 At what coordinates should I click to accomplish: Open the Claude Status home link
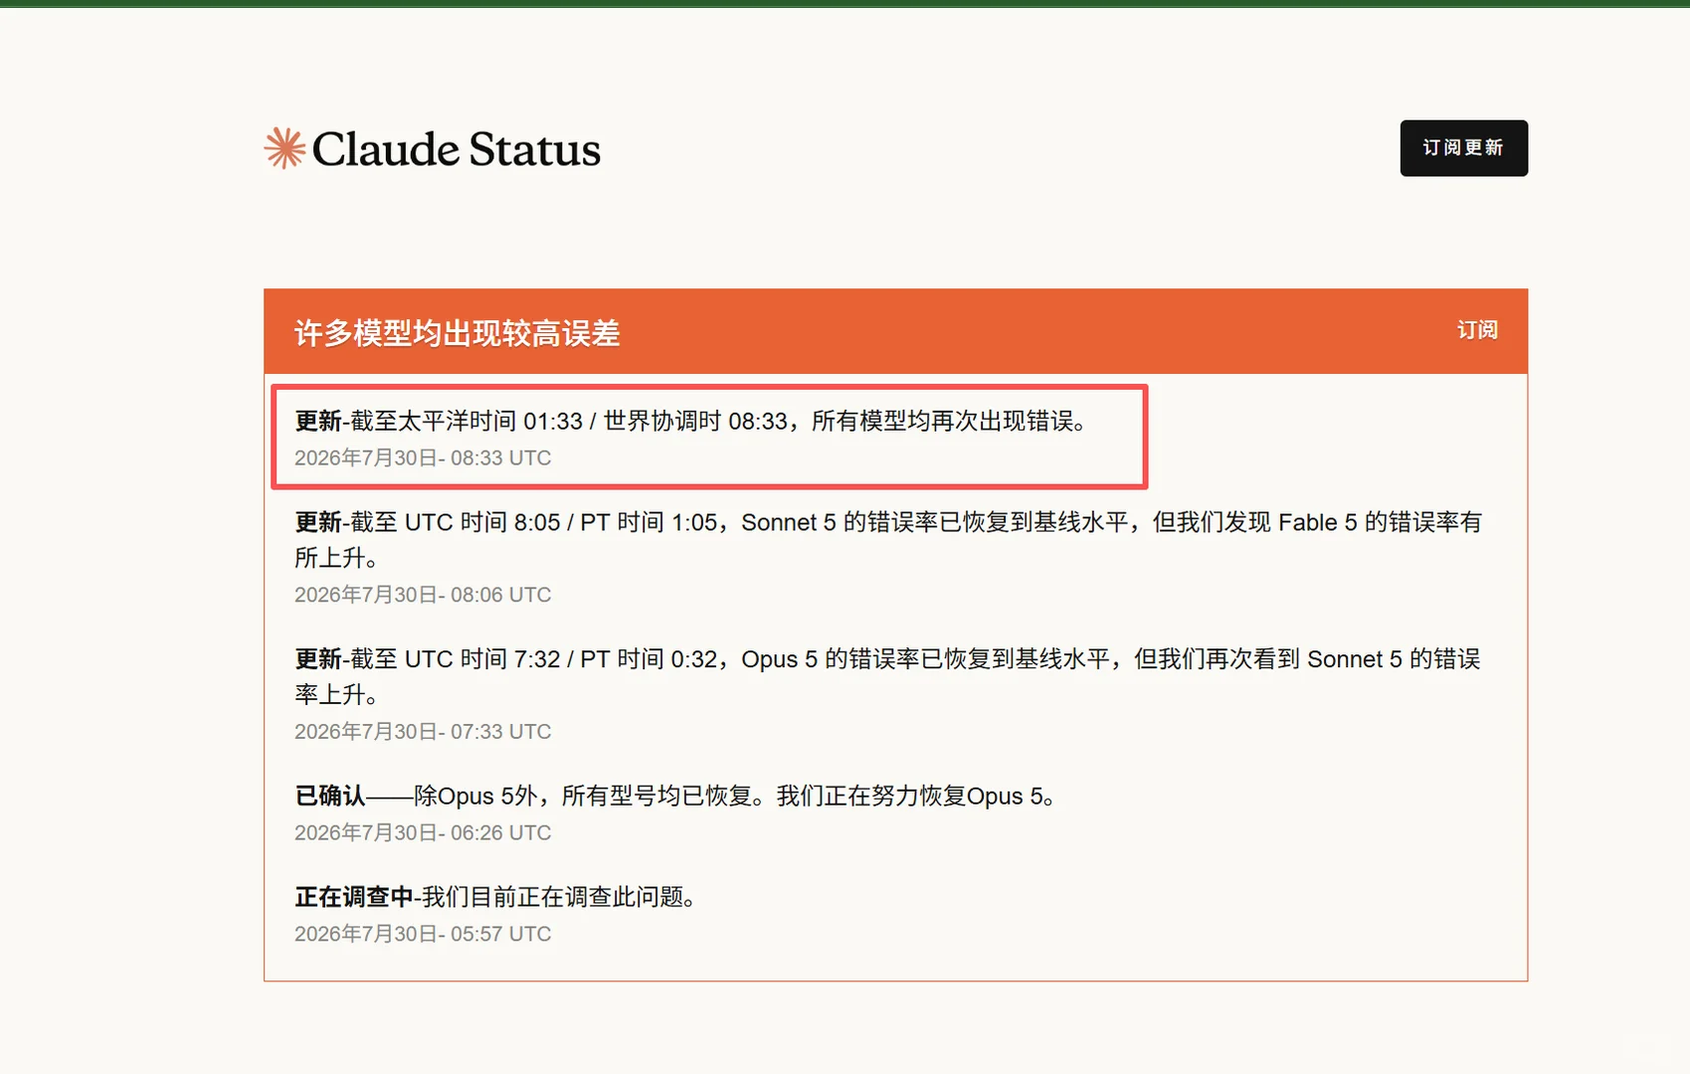pyautogui.click(x=433, y=148)
